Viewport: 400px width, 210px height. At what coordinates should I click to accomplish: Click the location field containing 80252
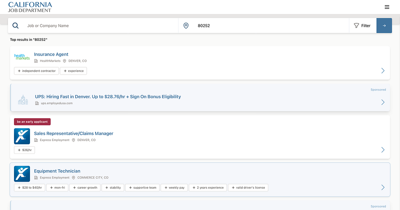pyautogui.click(x=272, y=26)
